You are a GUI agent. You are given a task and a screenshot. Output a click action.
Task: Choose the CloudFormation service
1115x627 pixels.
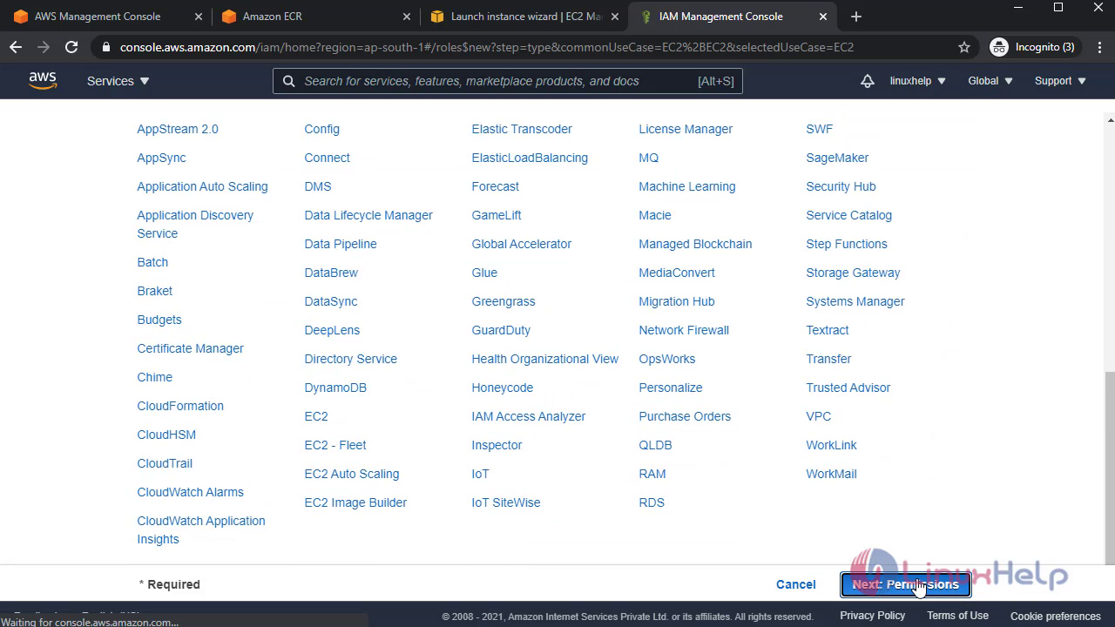click(x=180, y=406)
